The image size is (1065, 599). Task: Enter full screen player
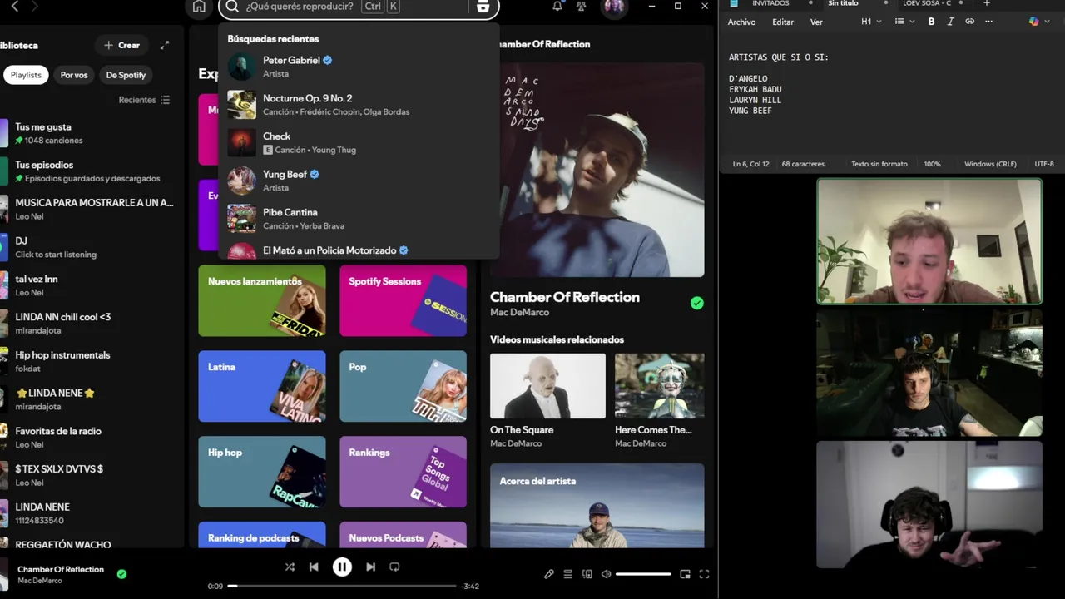pyautogui.click(x=704, y=574)
